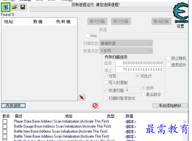
Task: Click the 数值 column header in results list
Action: (42, 22)
